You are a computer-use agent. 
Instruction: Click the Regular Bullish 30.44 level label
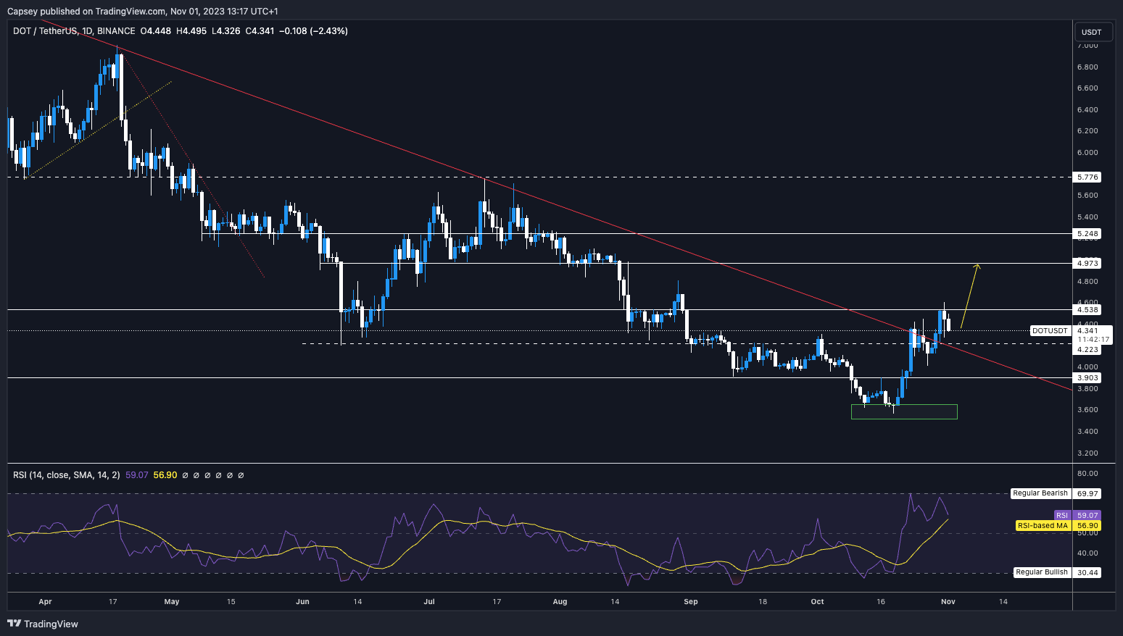point(1041,572)
